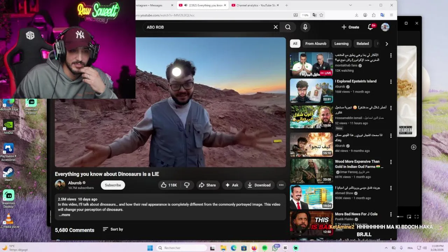Click the Share button
448x252 pixels.
(x=207, y=185)
